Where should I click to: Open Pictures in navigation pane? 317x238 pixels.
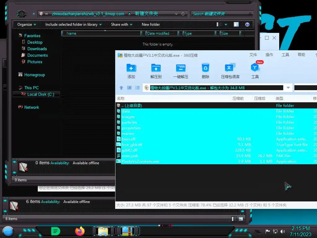click(x=35, y=62)
